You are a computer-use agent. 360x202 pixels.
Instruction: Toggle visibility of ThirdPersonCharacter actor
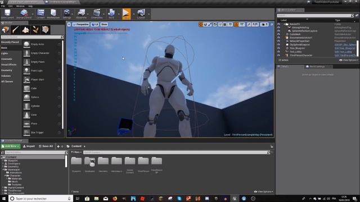click(278, 55)
